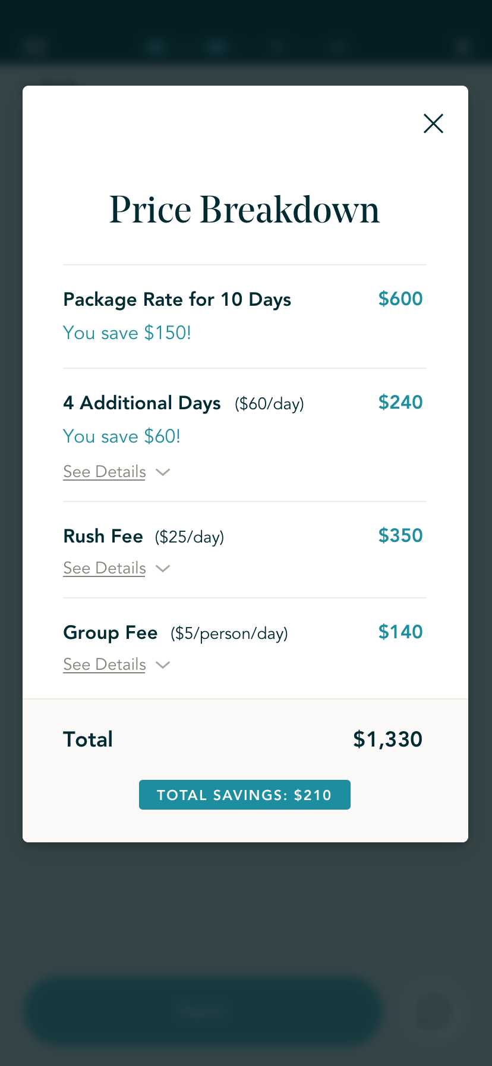The width and height of the screenshot is (492, 1066).
Task: Click the $240 additional days amount
Action: click(400, 402)
